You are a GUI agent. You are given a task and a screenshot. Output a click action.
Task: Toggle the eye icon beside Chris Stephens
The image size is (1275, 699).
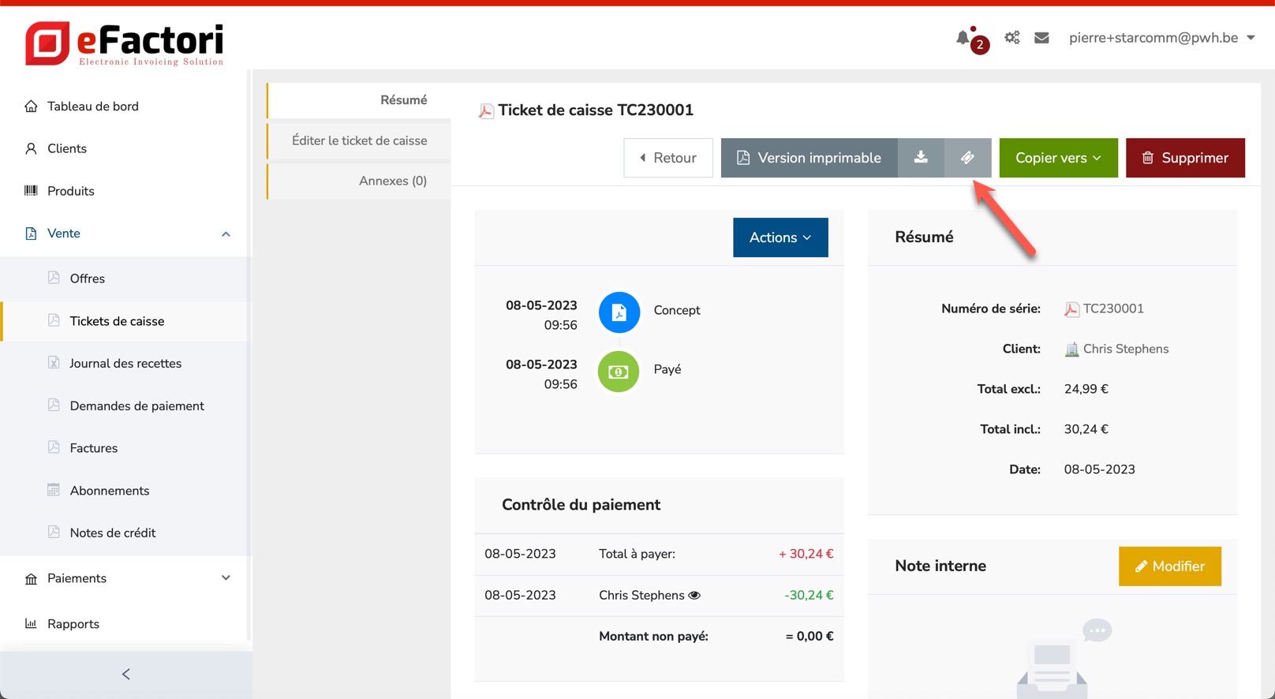tap(694, 596)
